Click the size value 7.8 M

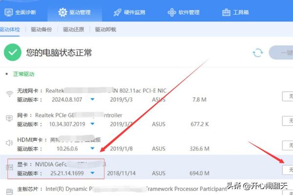[x=199, y=99]
